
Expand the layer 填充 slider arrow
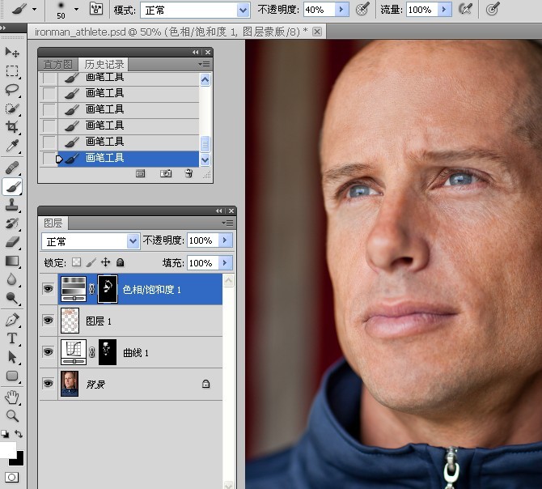coord(226,263)
